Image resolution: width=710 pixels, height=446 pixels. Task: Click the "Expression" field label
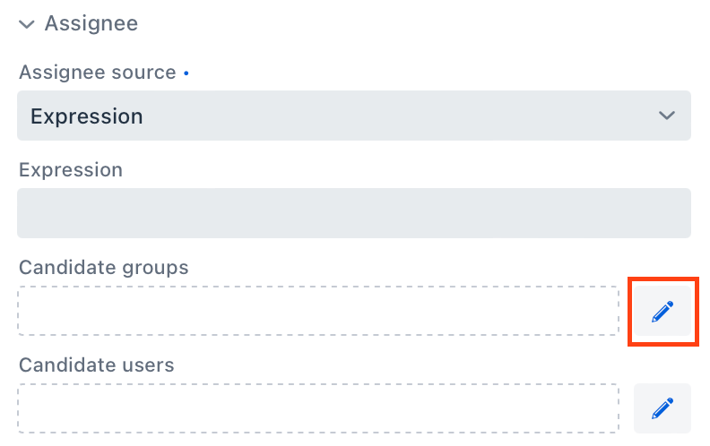[x=71, y=170]
